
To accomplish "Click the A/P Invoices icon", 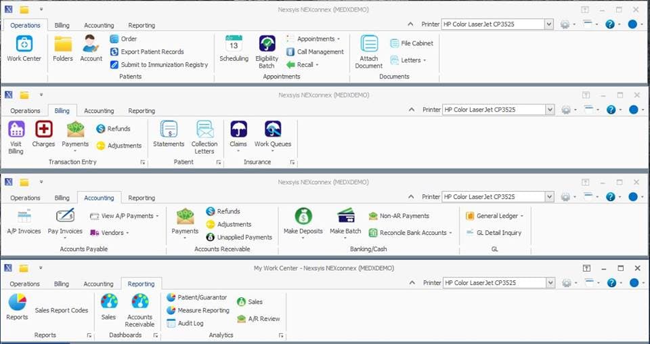I will tap(24, 217).
